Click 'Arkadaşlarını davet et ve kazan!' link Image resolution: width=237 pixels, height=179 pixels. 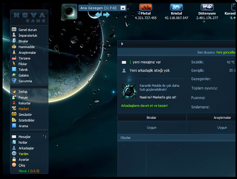(144, 105)
